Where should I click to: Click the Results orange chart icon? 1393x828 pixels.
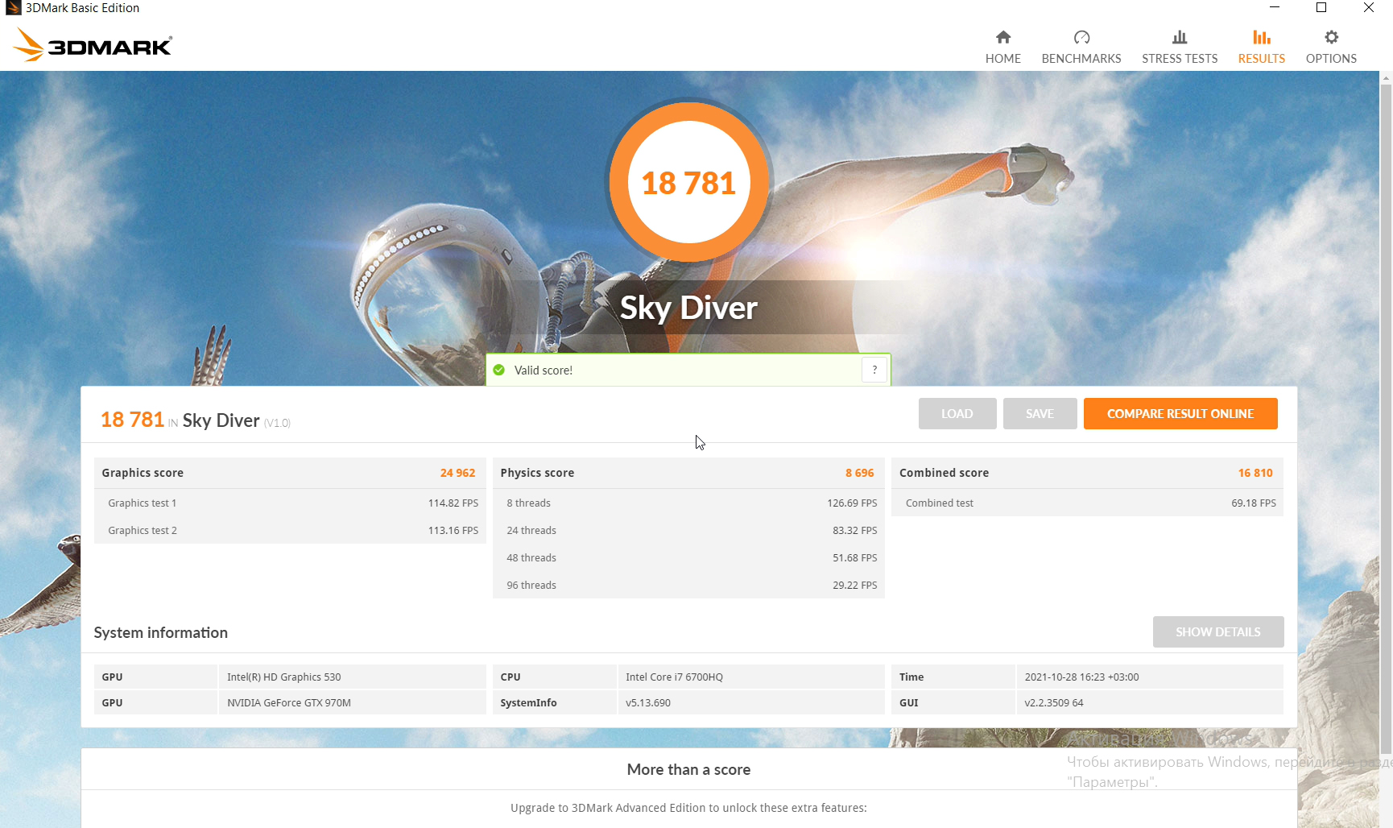click(x=1262, y=37)
